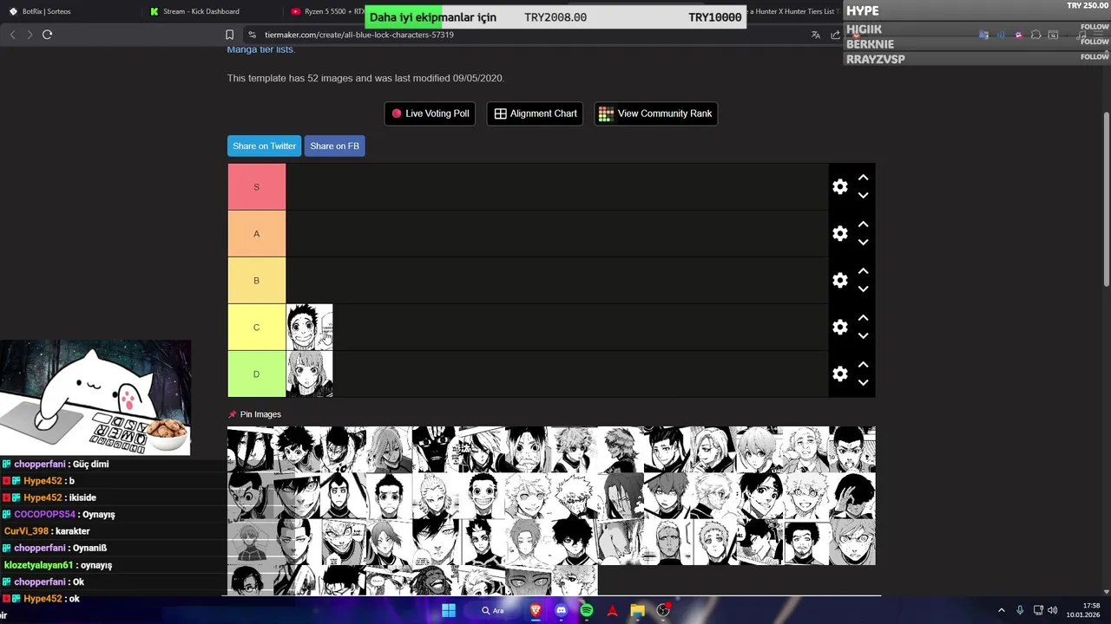View Community Rank button
Image resolution: width=1111 pixels, height=624 pixels.
click(x=655, y=114)
